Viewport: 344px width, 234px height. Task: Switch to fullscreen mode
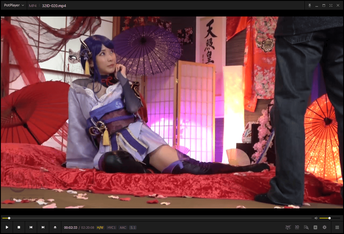pos(331,6)
